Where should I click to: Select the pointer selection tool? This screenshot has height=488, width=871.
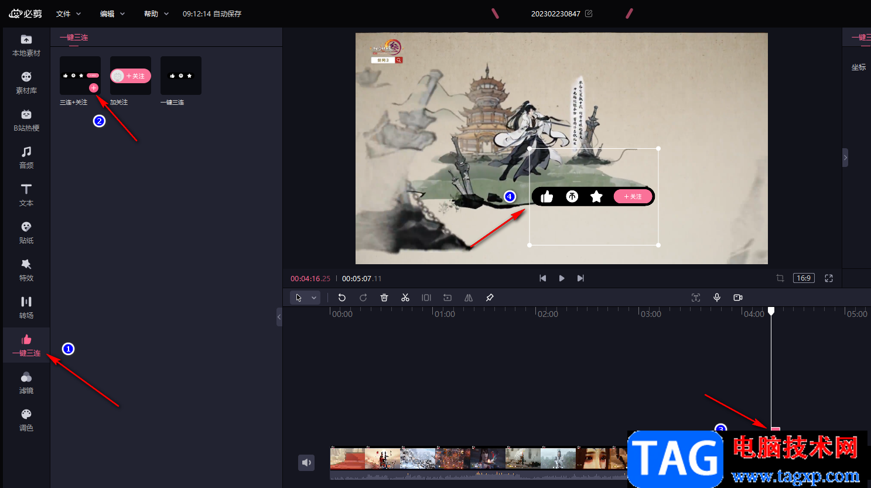click(299, 298)
